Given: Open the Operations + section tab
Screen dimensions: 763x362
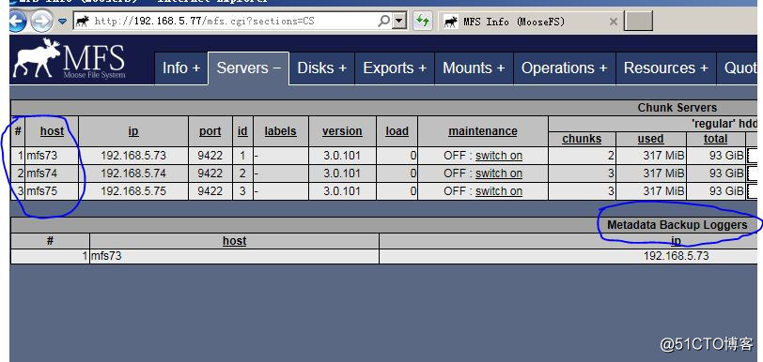Looking at the screenshot, I should click(565, 68).
